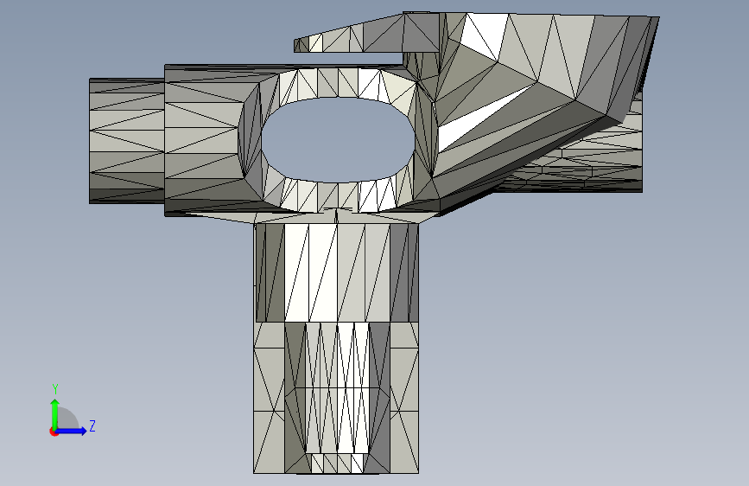Click the 'Y' axis label
The image size is (749, 486).
(x=55, y=389)
